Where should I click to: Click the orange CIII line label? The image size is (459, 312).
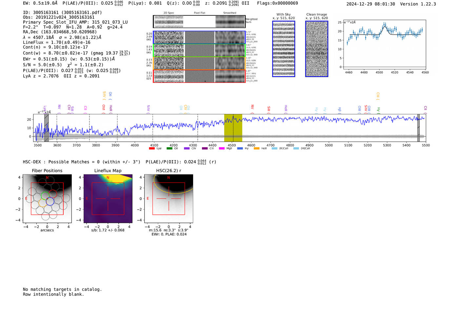378,96
